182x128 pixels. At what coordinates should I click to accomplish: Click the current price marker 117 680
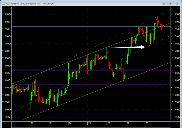(176, 27)
